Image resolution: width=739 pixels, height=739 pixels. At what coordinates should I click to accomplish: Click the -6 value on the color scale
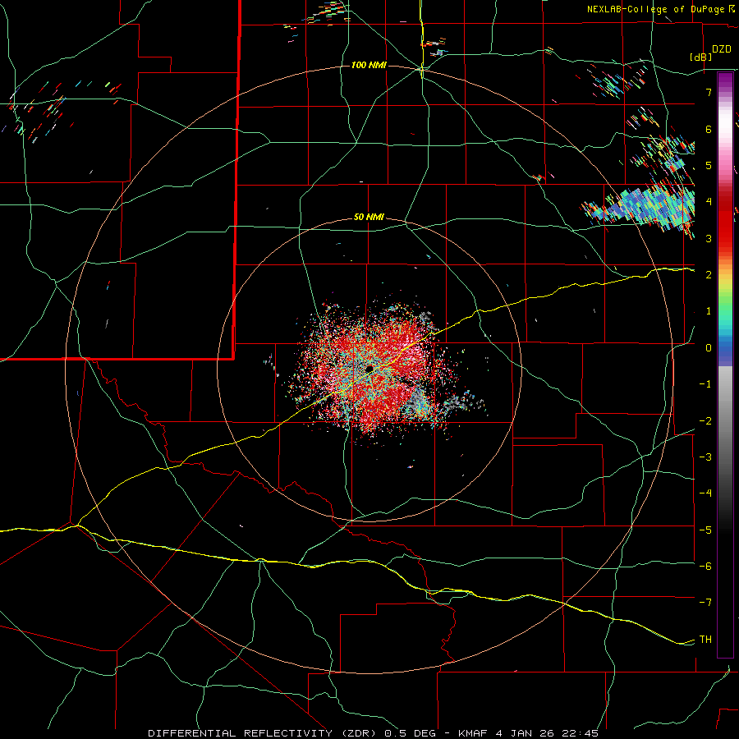tap(705, 567)
